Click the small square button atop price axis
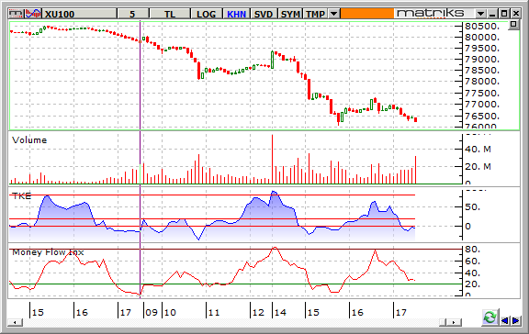 [513, 25]
